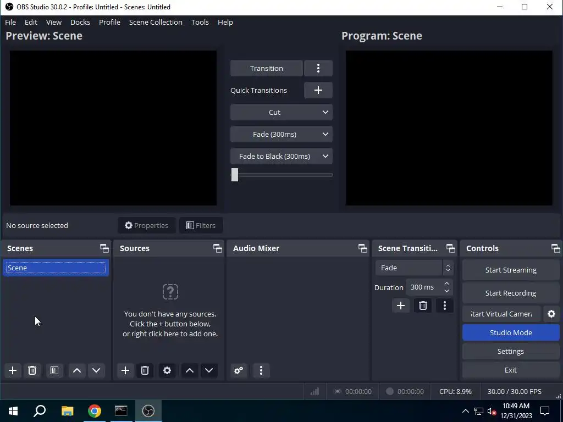The width and height of the screenshot is (563, 422).
Task: Open the three-dot menu beside Transition button
Action: coord(318,68)
